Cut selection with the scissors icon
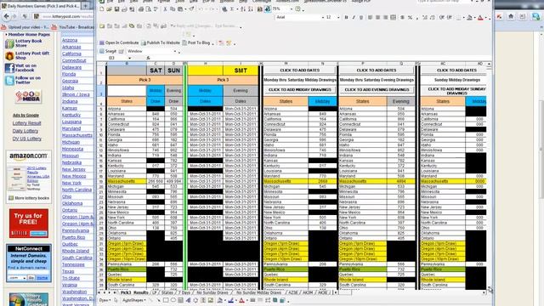The image size is (544, 306). (165, 9)
